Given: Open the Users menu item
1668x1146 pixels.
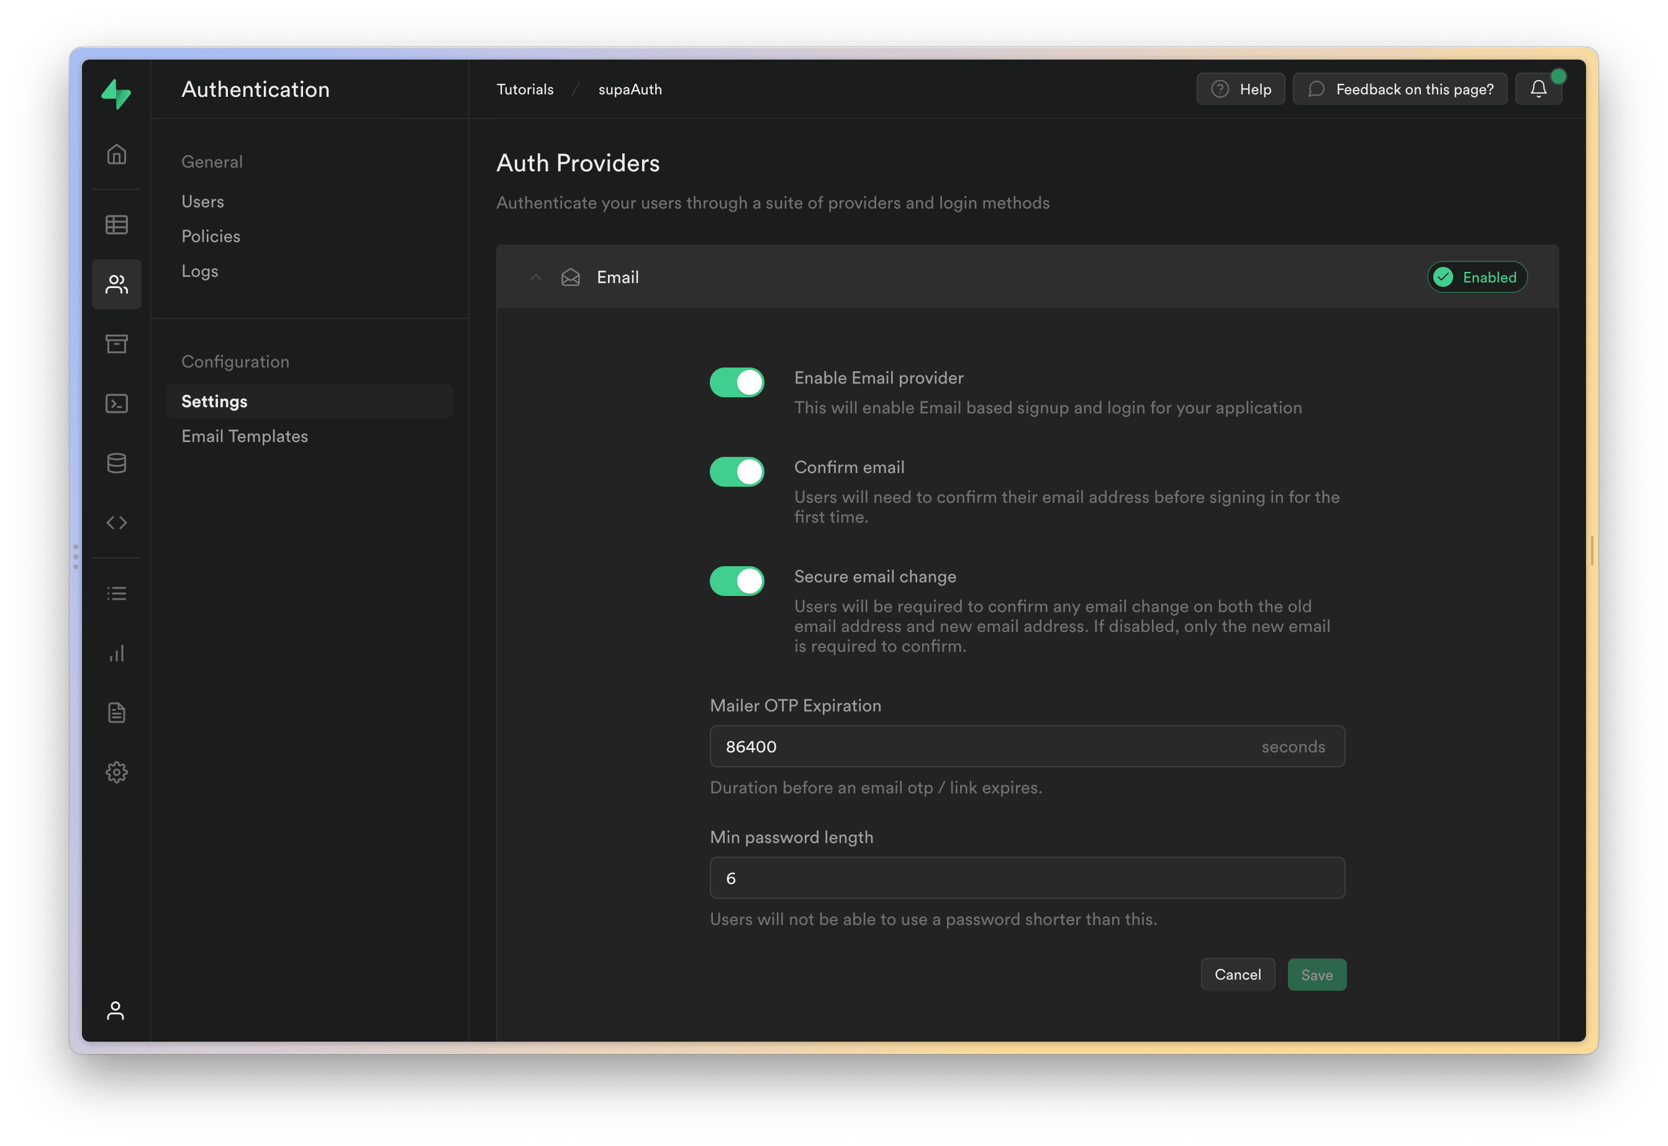Looking at the screenshot, I should pos(202,202).
